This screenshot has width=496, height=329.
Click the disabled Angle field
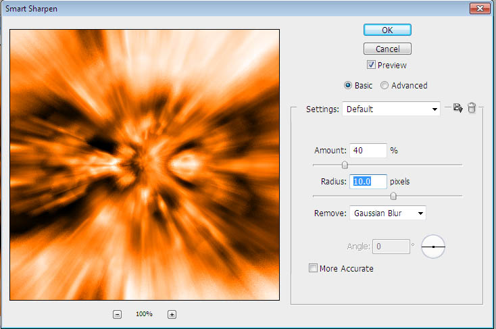click(x=391, y=247)
